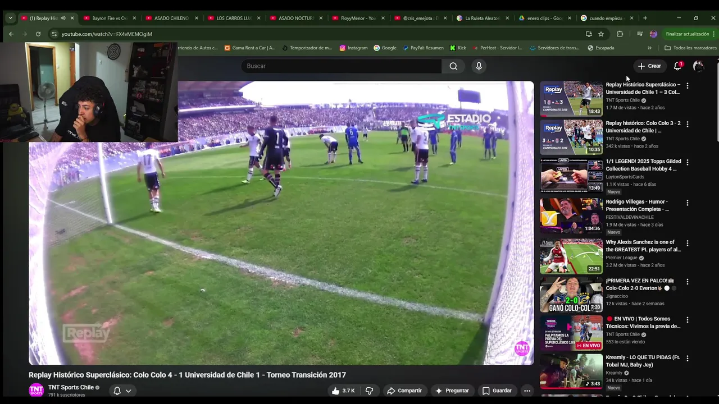Click the Preguntar button
This screenshot has width=719, height=404.
(452, 391)
